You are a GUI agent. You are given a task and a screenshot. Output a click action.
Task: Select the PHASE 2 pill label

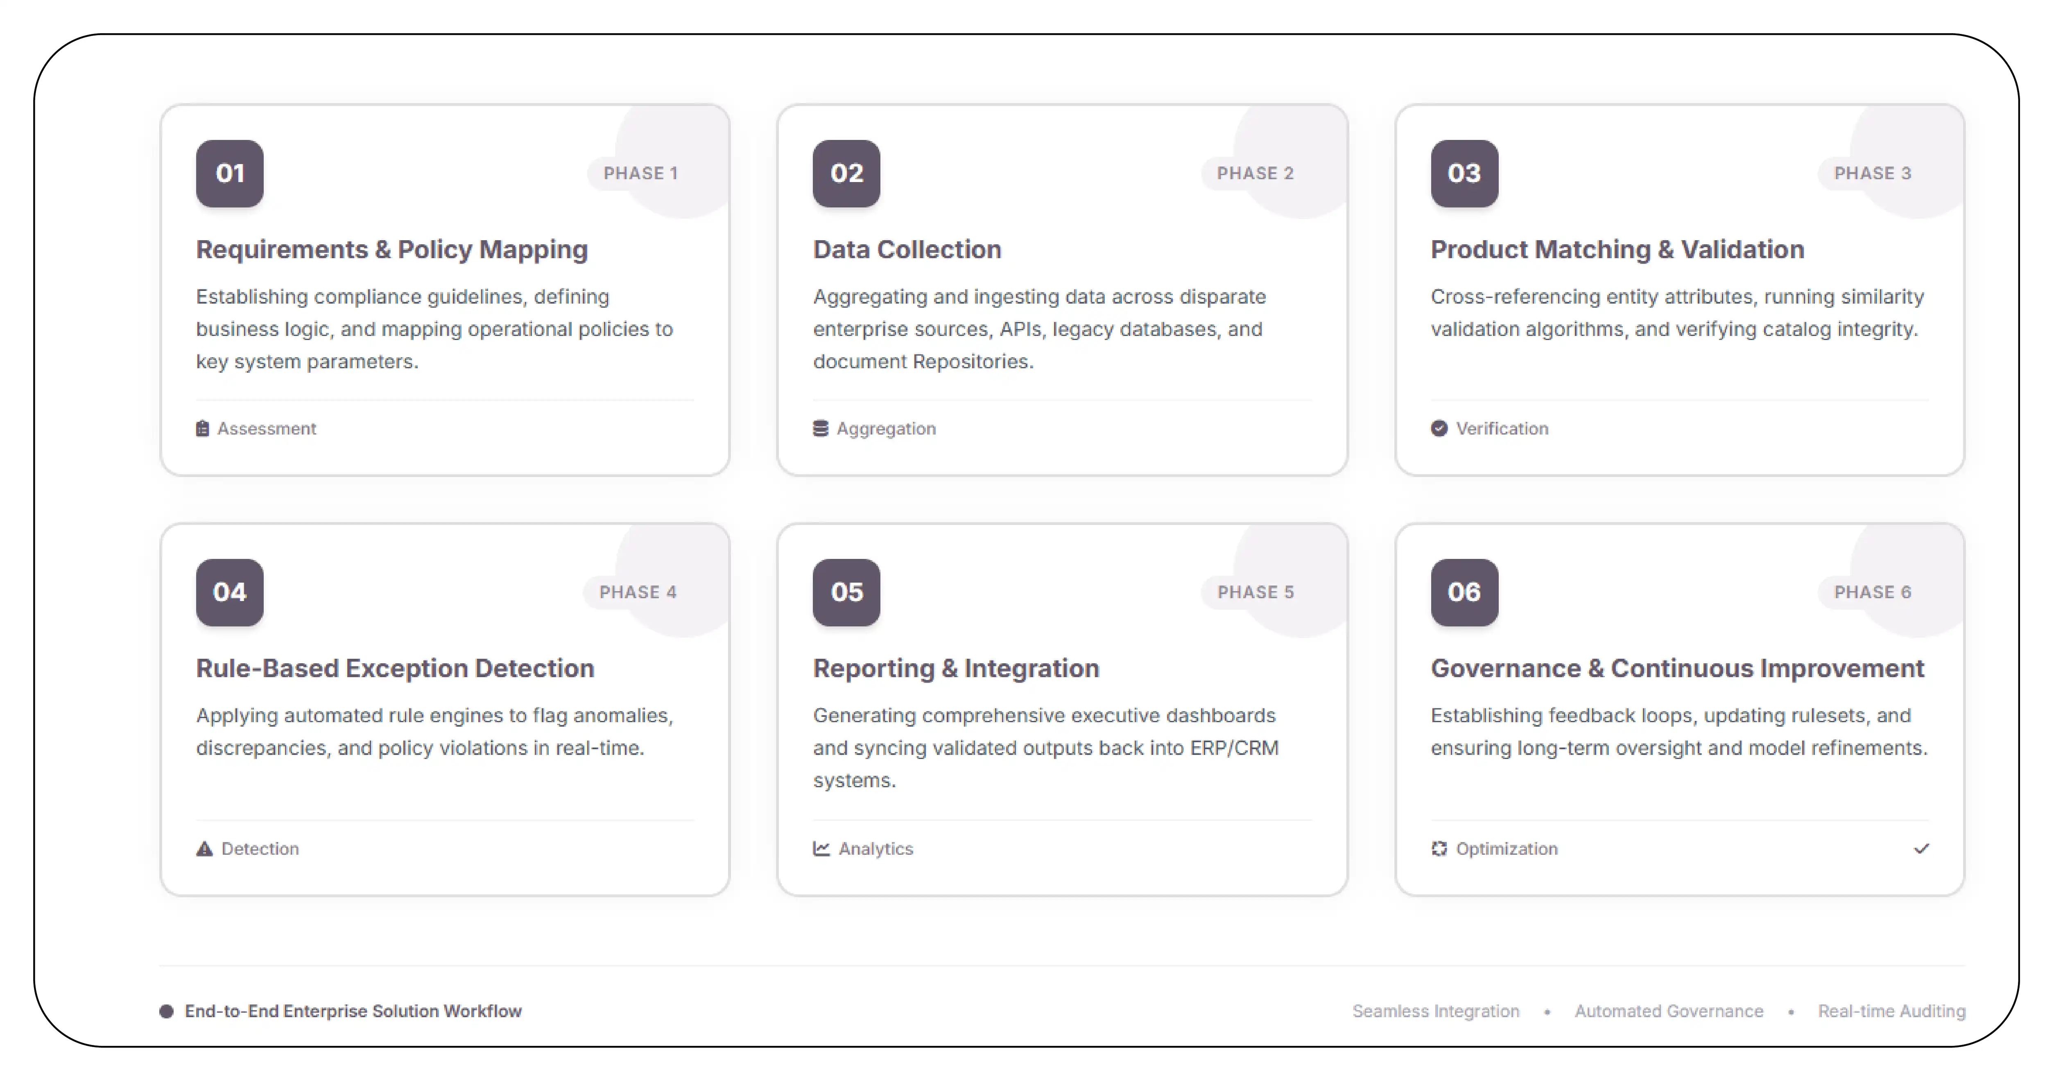(1256, 173)
